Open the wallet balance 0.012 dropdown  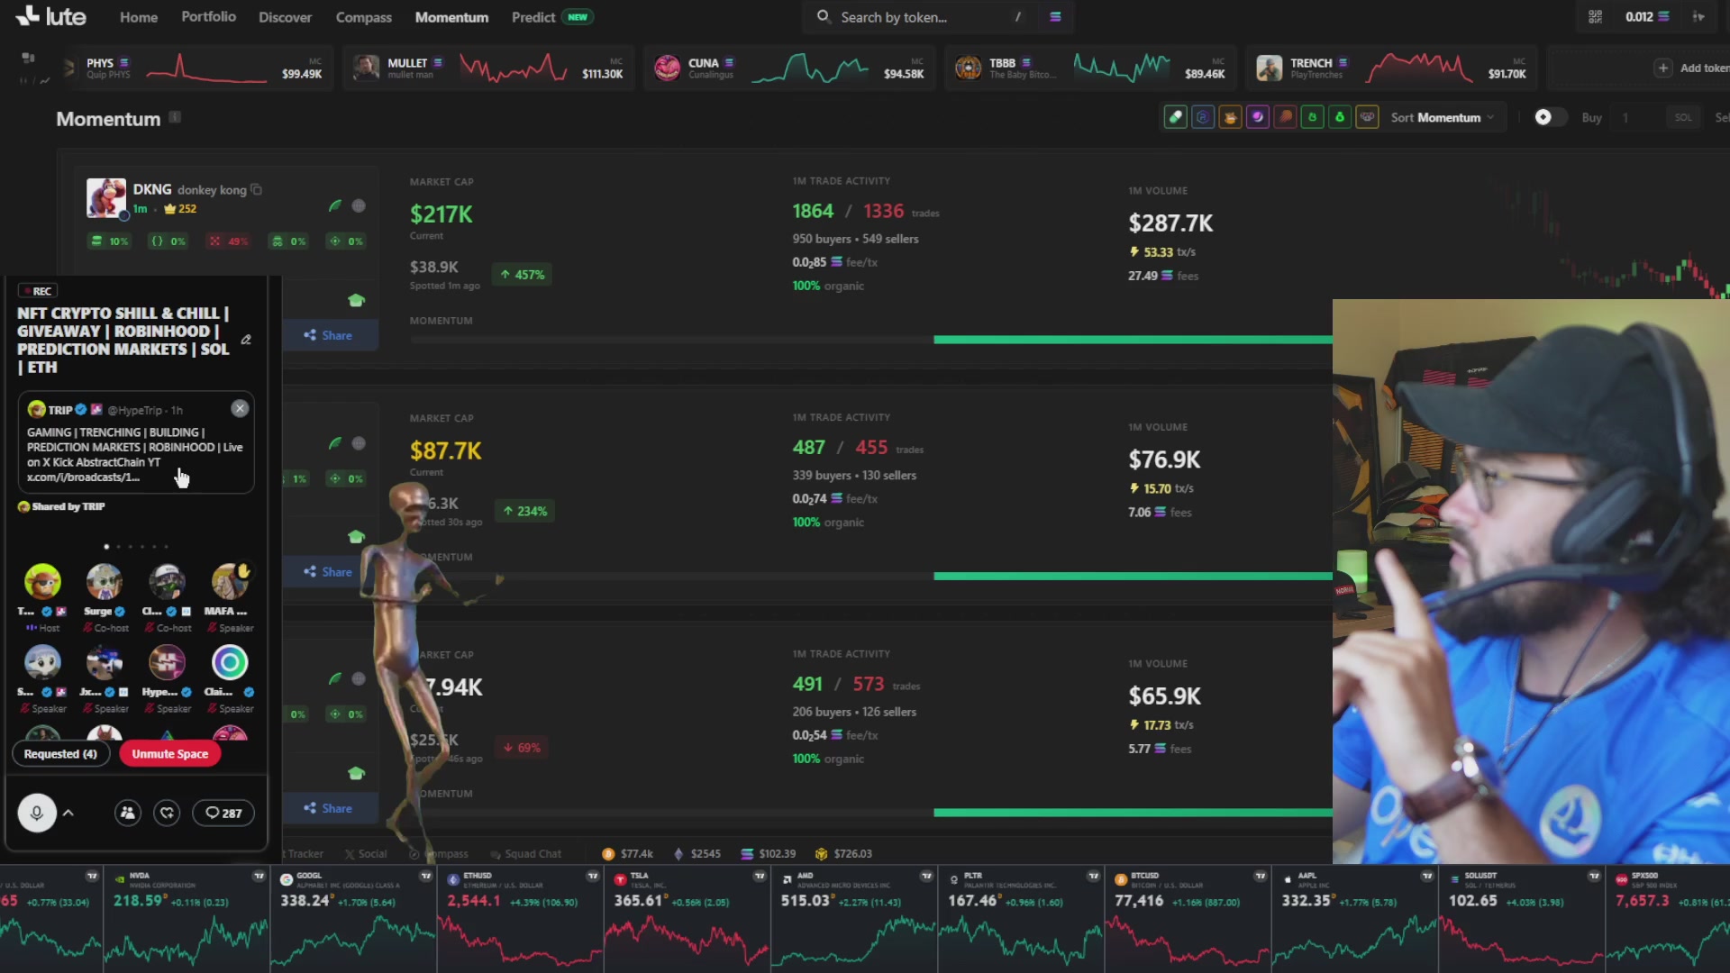tap(1647, 16)
